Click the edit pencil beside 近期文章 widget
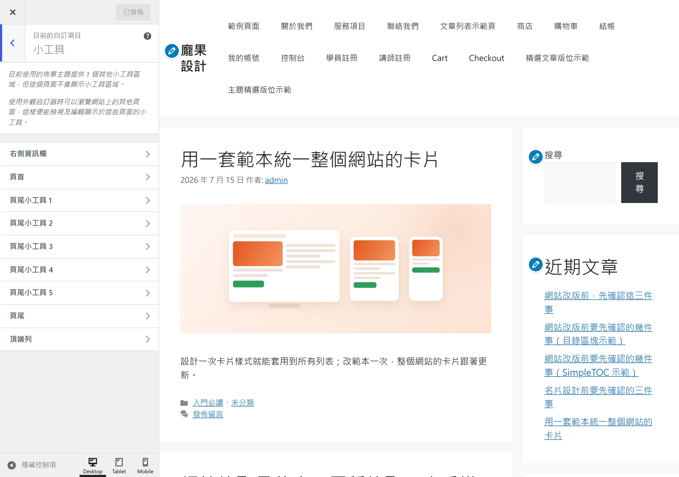This screenshot has width=679, height=477. coord(535,264)
